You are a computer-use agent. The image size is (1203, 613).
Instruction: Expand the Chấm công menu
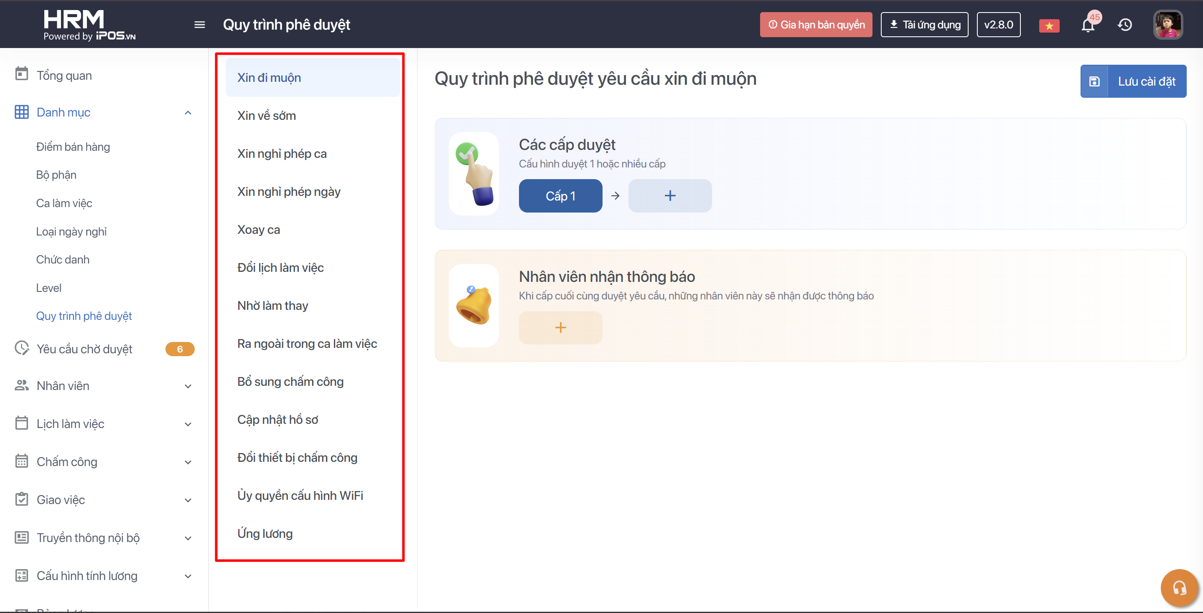(x=188, y=462)
